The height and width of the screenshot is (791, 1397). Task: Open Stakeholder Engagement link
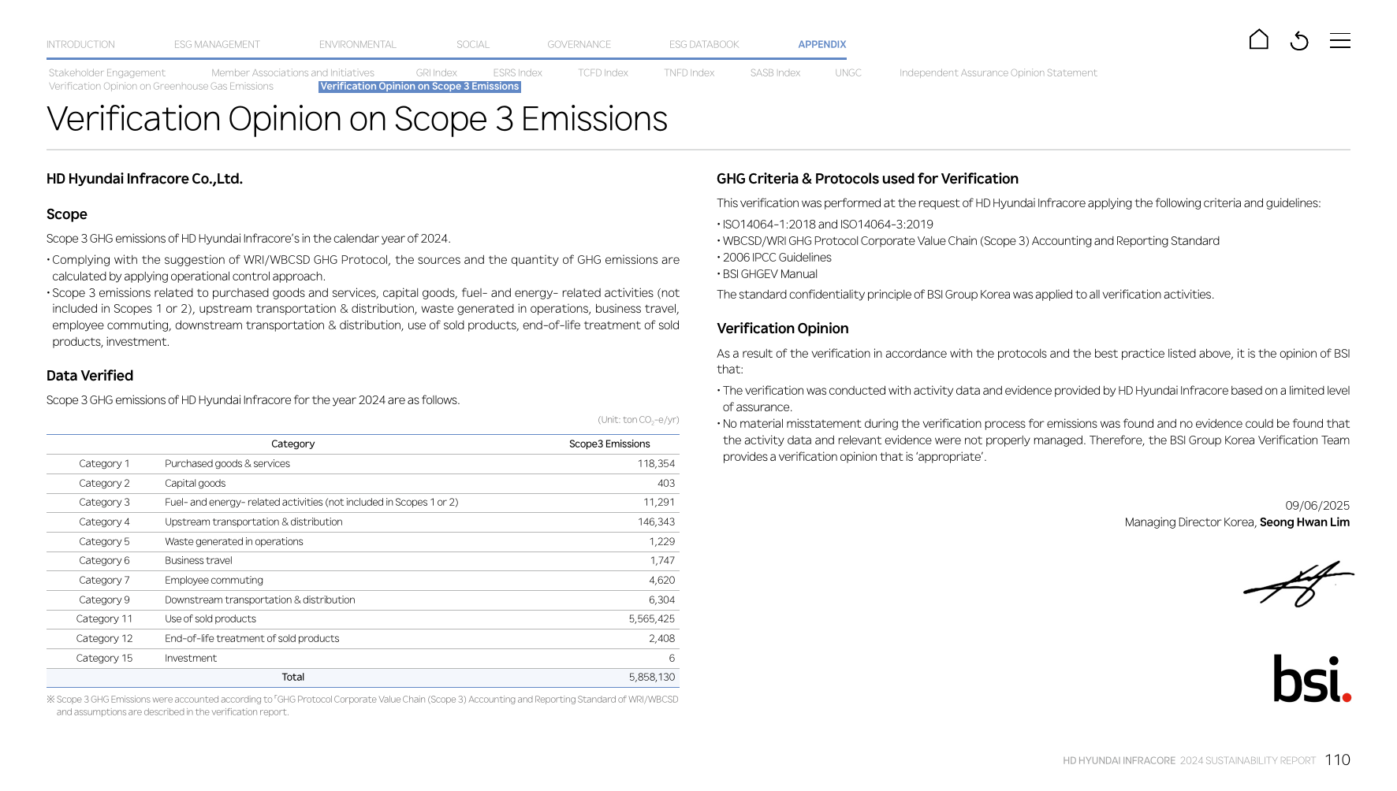click(107, 72)
